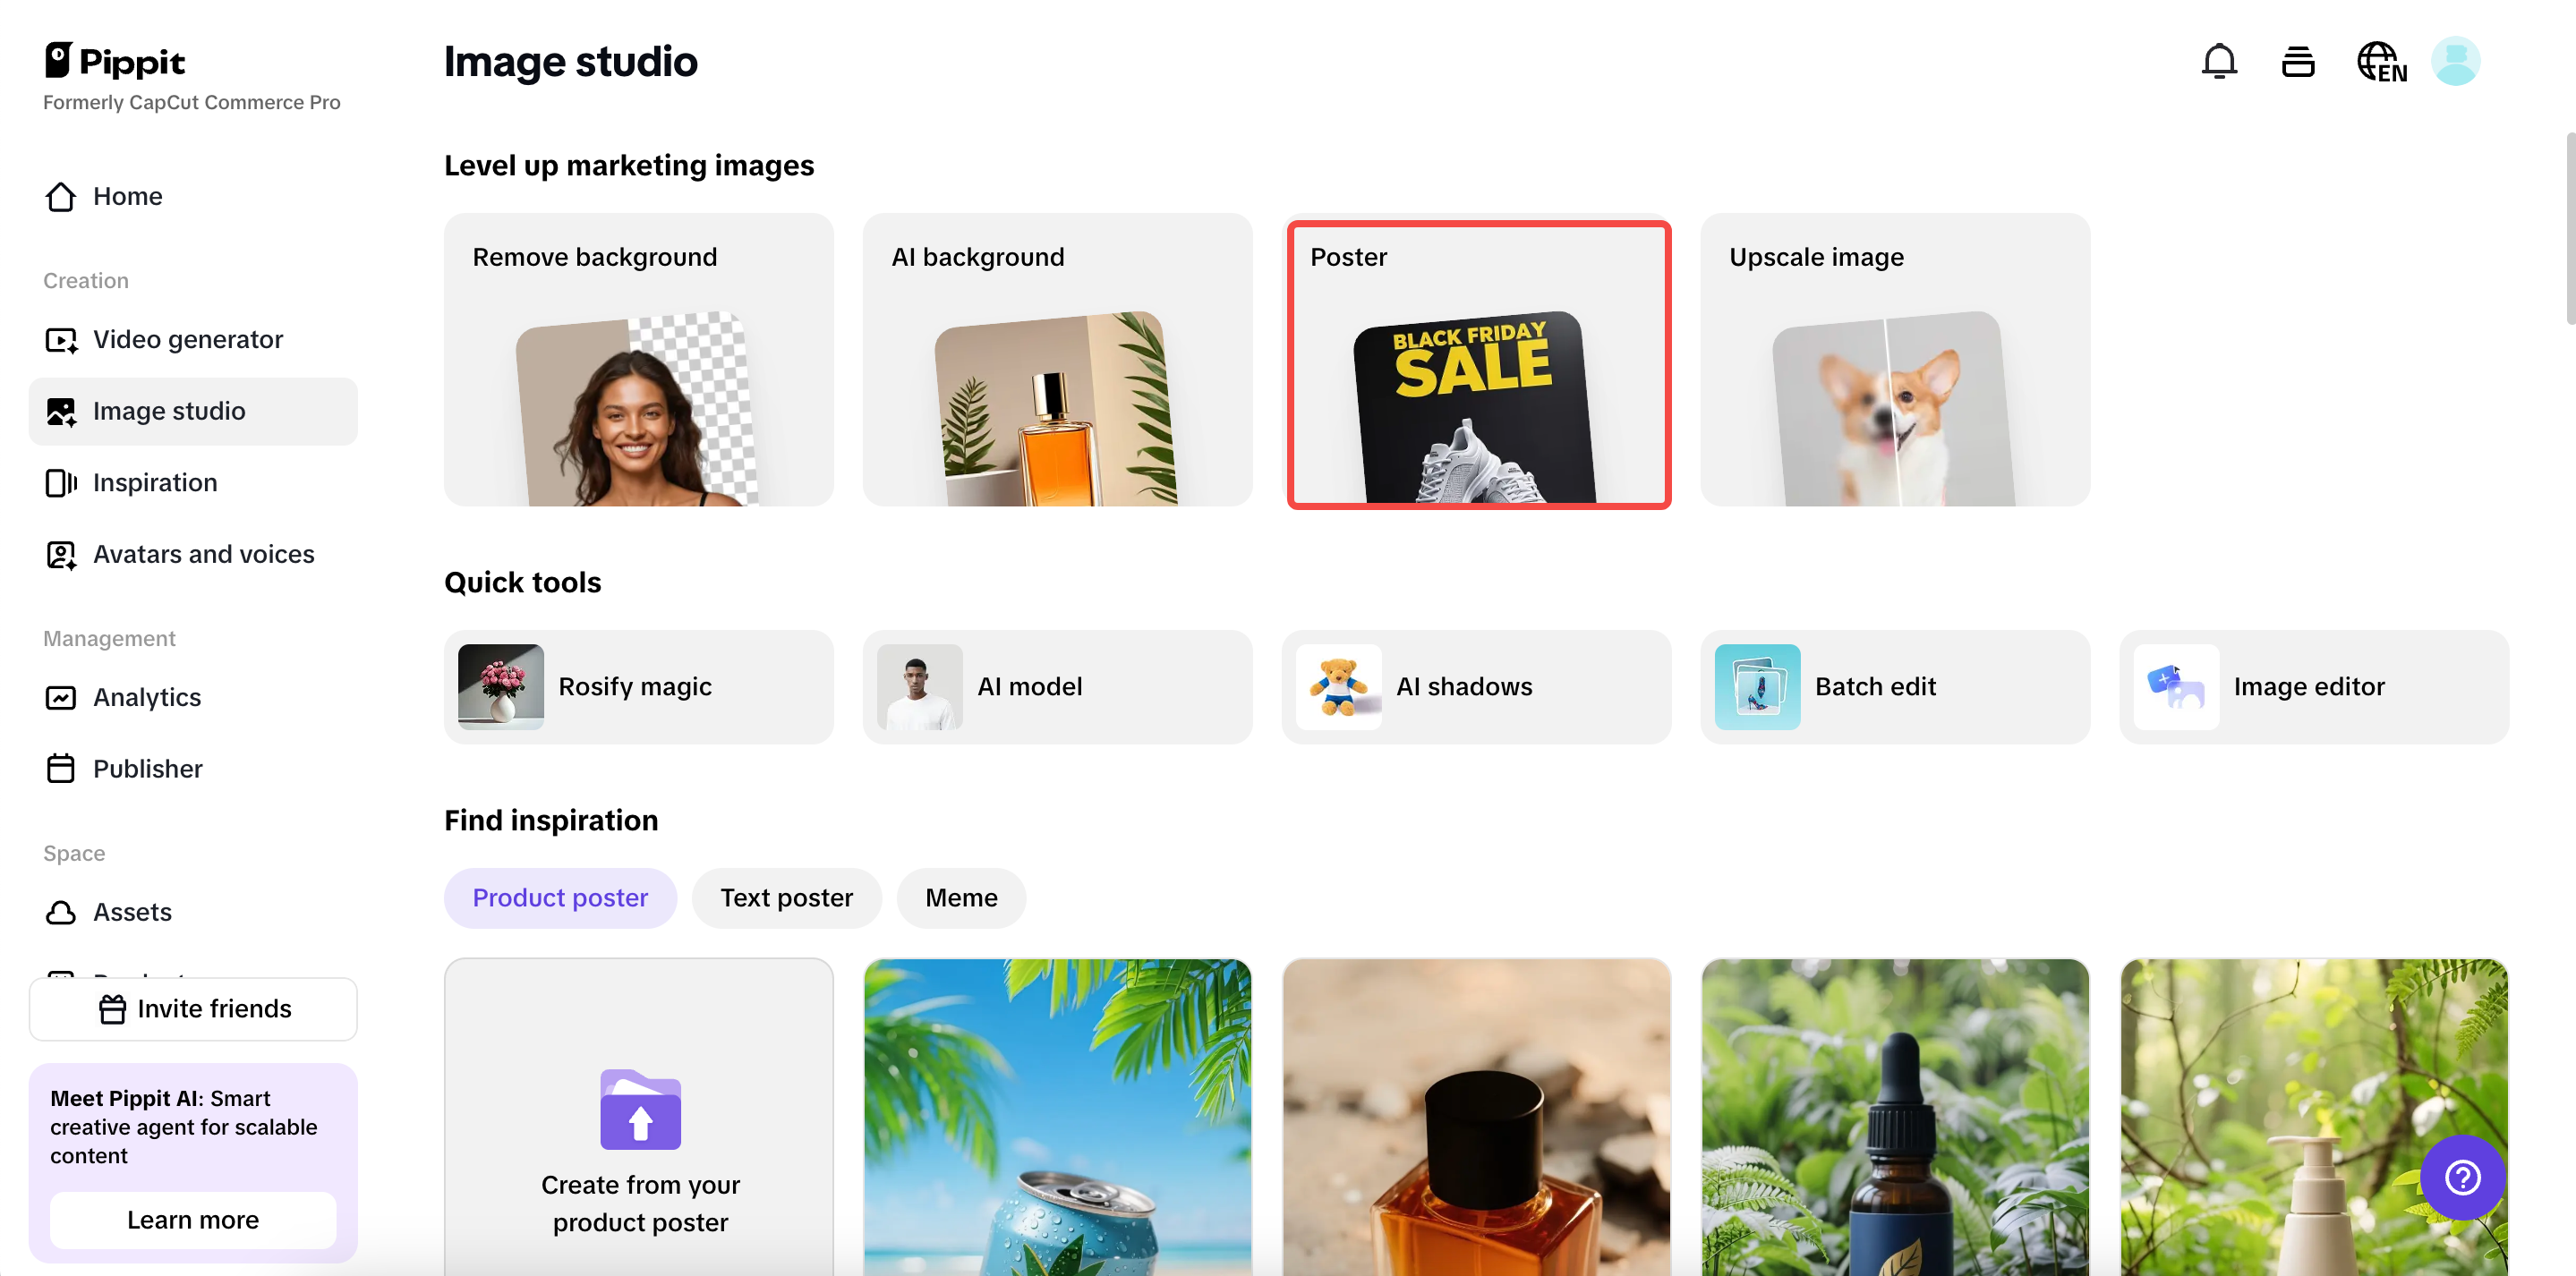
Task: Select Image studio in the sidebar
Action: click(x=169, y=411)
